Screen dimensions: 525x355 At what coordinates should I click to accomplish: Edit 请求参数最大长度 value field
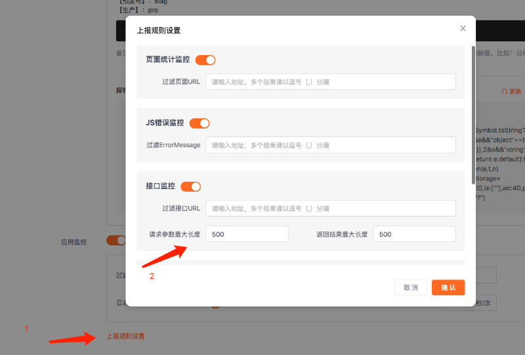pos(247,234)
